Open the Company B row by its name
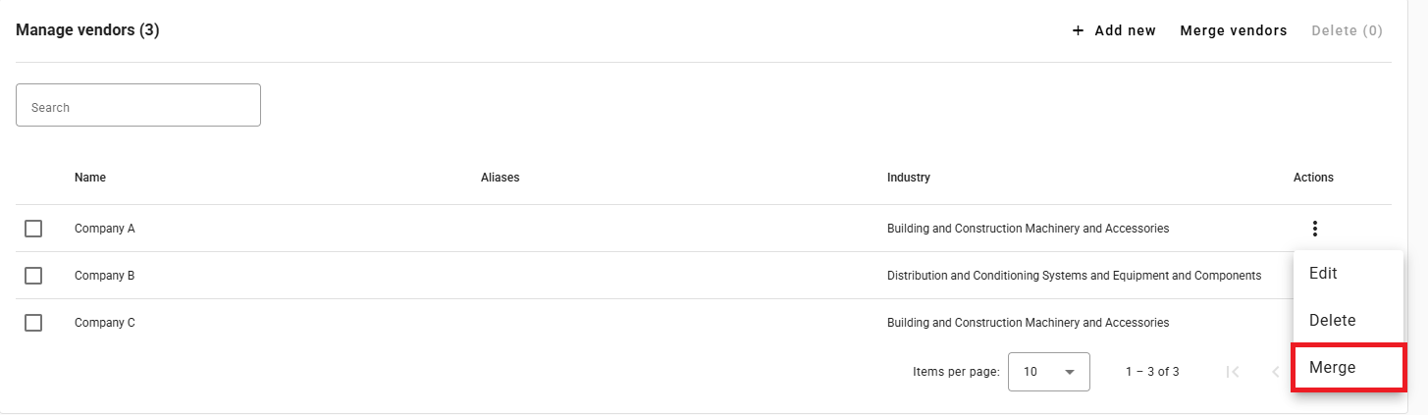The height and width of the screenshot is (415, 1428). point(105,276)
